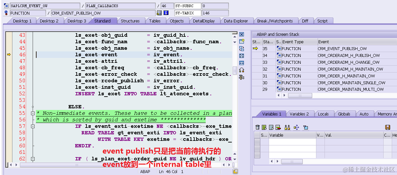
Task: Click the SY-TABIX value field
Action: click(215, 13)
